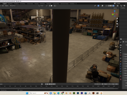Click the pan hand viewport gizmo
Viewport: 127px width, 95px height.
[x=117, y=21]
